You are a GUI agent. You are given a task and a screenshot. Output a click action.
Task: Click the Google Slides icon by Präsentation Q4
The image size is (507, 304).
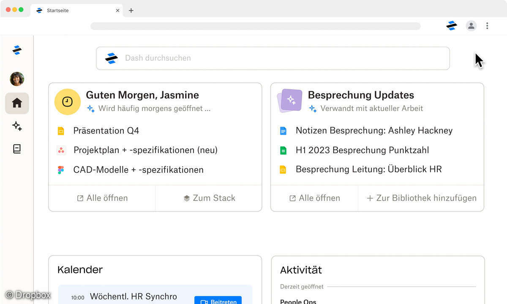pos(61,131)
